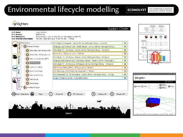Click the upper number field in STL Viewer
This screenshot has height=137, width=183.
coord(153,85)
